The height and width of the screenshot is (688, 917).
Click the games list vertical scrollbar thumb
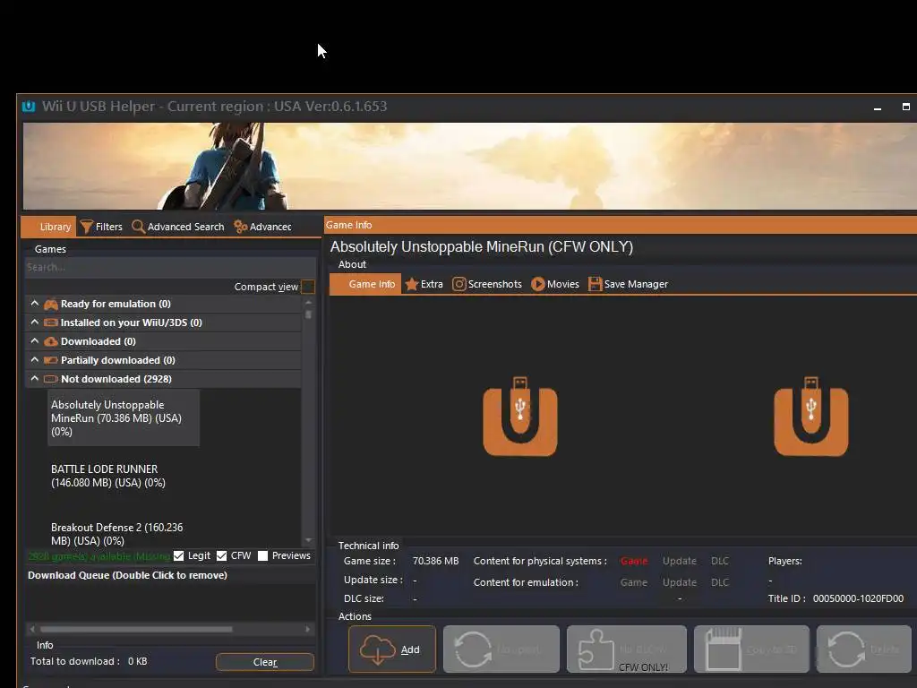point(308,314)
